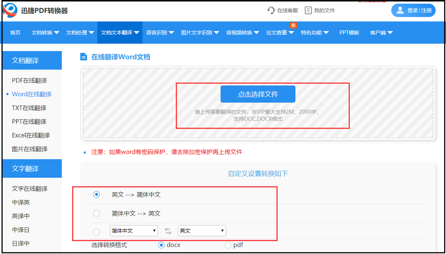Click the user avatar icon in login button
The height and width of the screenshot is (254, 446).
[x=400, y=10]
